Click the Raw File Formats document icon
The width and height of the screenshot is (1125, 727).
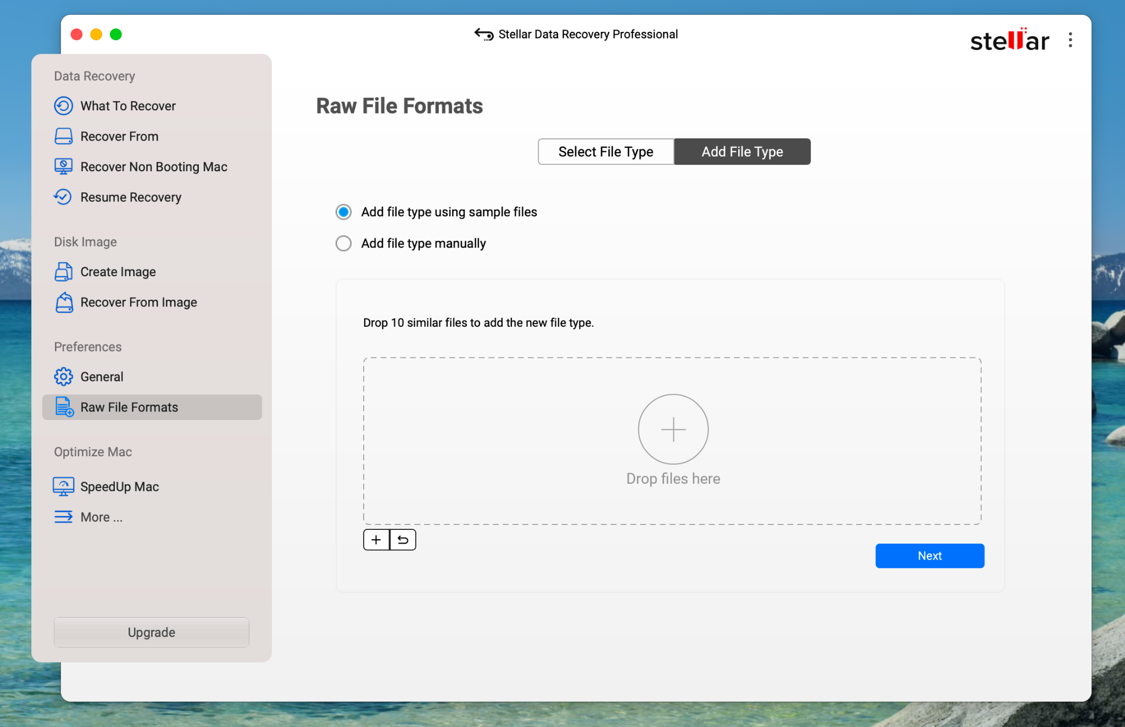click(x=64, y=407)
